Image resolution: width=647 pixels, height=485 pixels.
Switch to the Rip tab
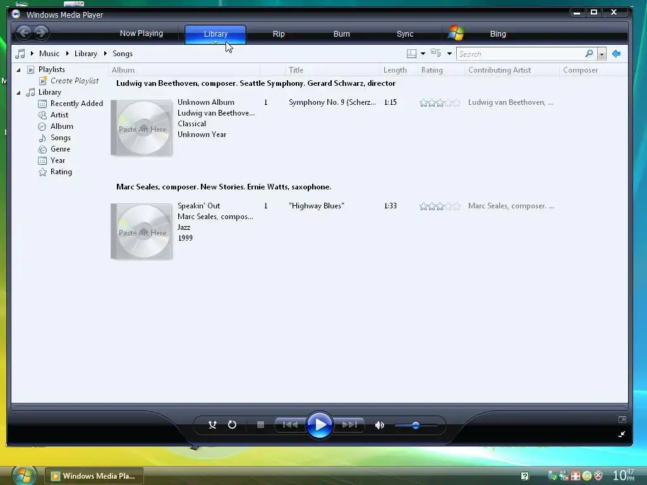coord(279,34)
